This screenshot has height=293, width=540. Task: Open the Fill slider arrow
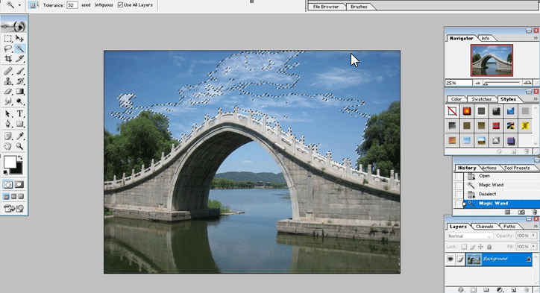pos(534,247)
